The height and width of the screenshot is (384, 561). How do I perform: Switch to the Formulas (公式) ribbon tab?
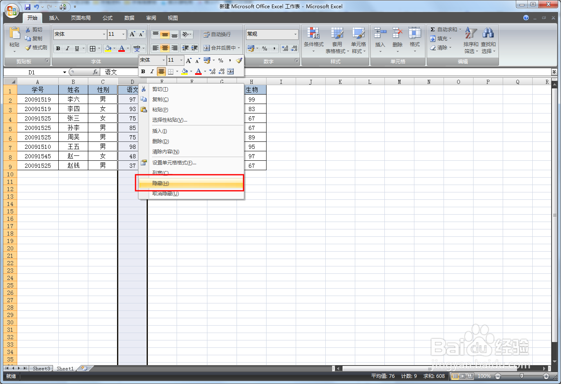click(108, 18)
